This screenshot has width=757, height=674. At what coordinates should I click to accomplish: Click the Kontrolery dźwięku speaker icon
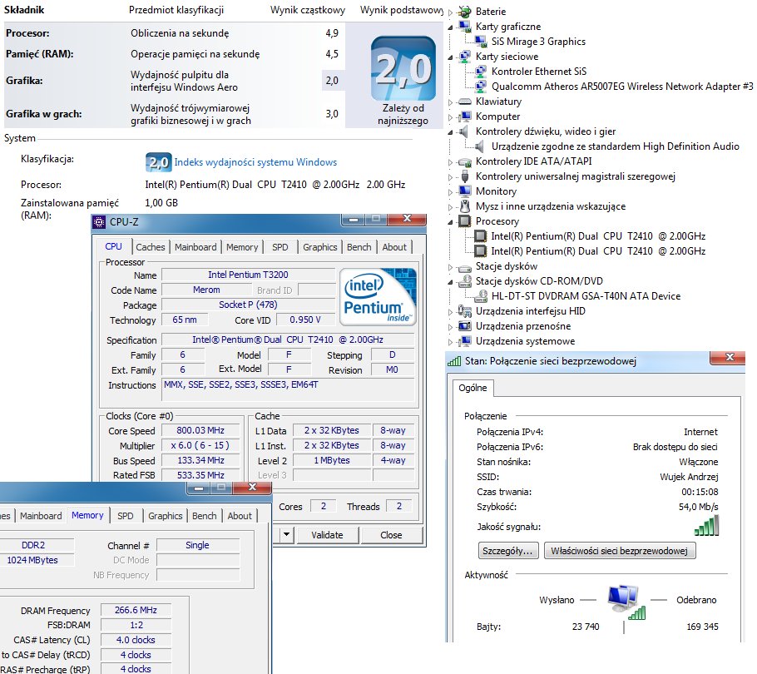[x=464, y=131]
